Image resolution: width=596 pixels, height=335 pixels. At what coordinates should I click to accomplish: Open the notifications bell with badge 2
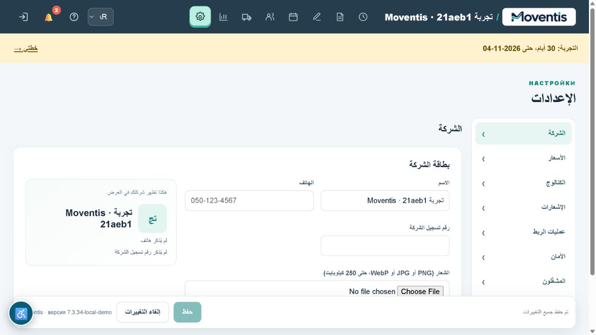click(x=49, y=17)
